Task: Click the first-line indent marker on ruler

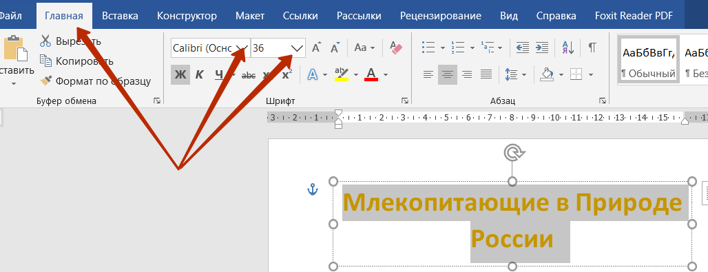Action: (338, 113)
